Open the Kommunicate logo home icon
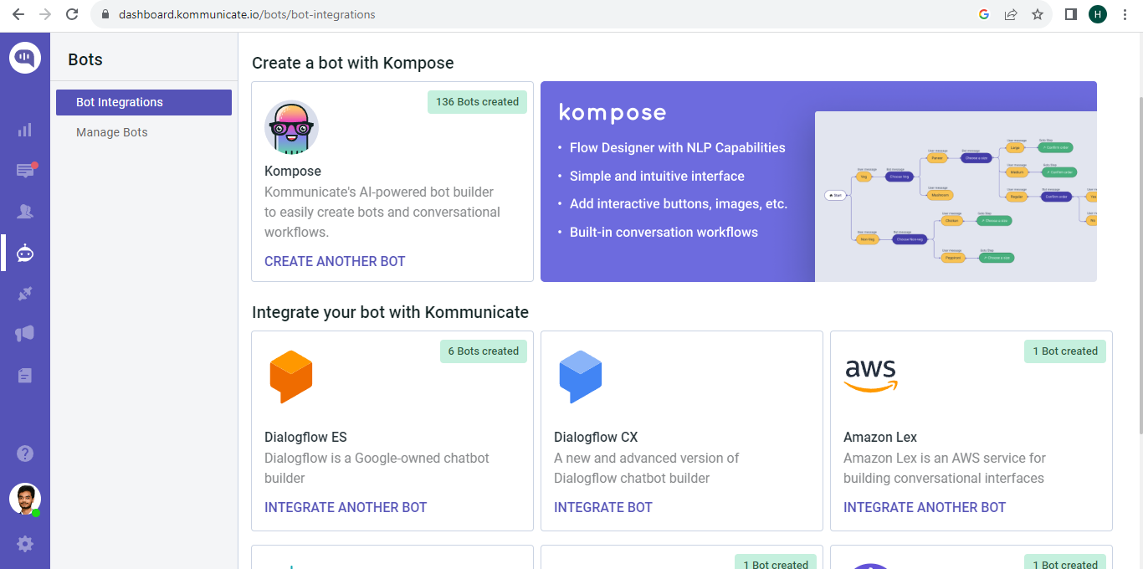 pyautogui.click(x=25, y=58)
